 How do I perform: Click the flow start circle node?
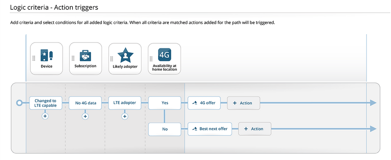[x=19, y=103]
